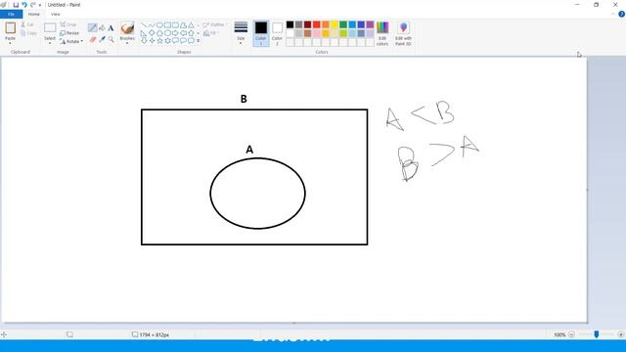Select the Fill with color bucket tool

click(x=102, y=28)
